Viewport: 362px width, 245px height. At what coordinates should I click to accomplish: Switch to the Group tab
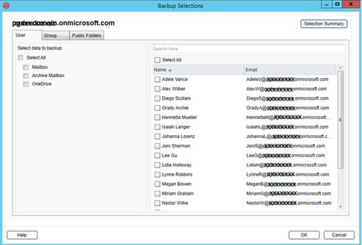pyautogui.click(x=56, y=35)
